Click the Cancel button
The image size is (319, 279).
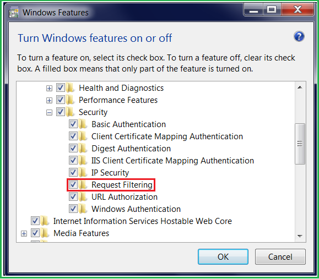pyautogui.click(x=280, y=256)
